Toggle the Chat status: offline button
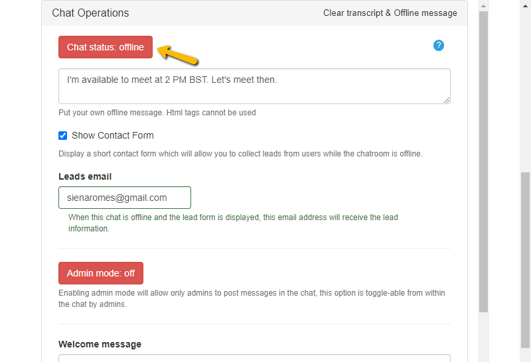 (105, 48)
